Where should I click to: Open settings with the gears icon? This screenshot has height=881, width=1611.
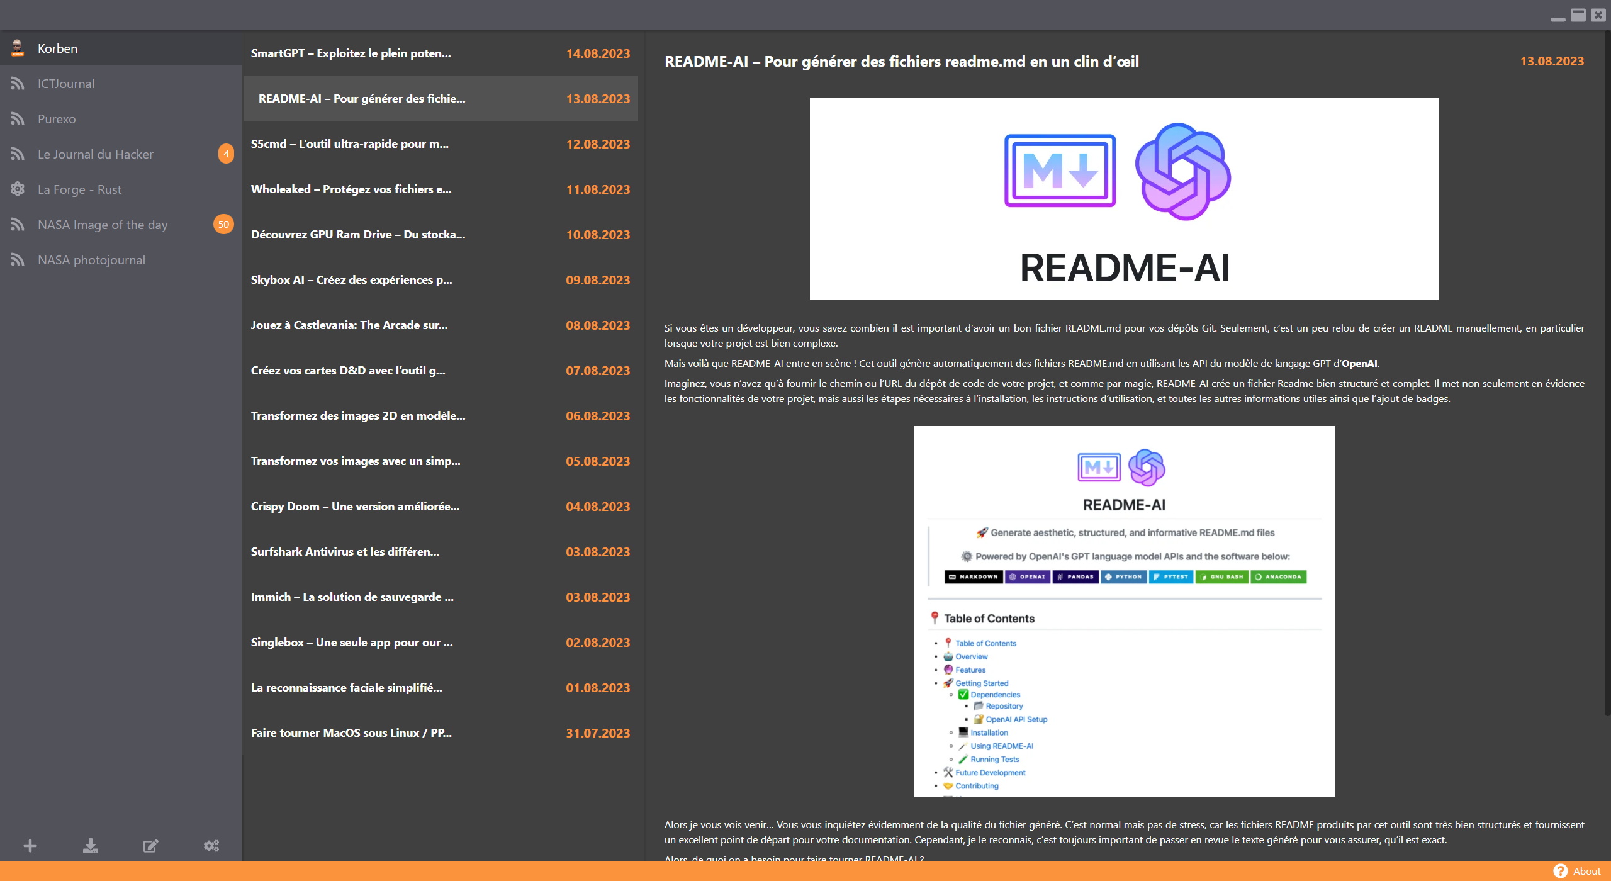tap(211, 846)
